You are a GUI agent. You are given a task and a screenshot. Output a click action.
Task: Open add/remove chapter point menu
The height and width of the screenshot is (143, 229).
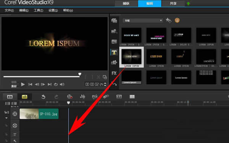tap(15, 106)
